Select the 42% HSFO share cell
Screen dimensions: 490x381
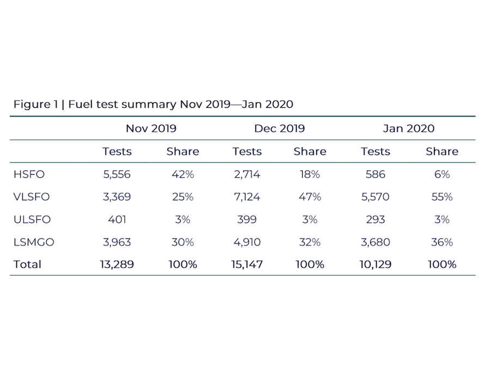point(183,174)
